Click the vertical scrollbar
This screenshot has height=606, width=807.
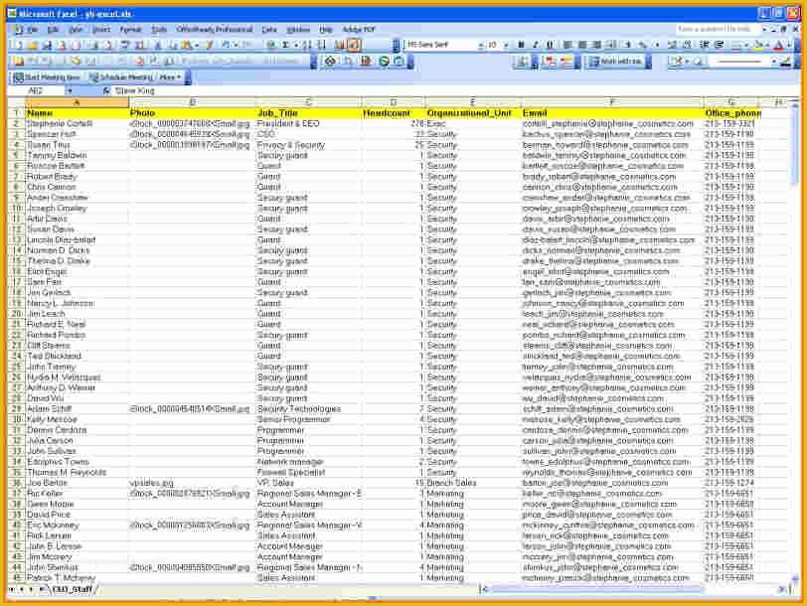pyautogui.click(x=795, y=340)
